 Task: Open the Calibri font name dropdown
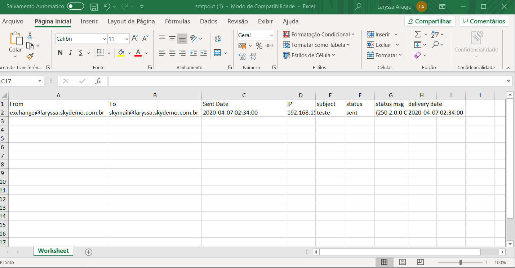pyautogui.click(x=105, y=39)
